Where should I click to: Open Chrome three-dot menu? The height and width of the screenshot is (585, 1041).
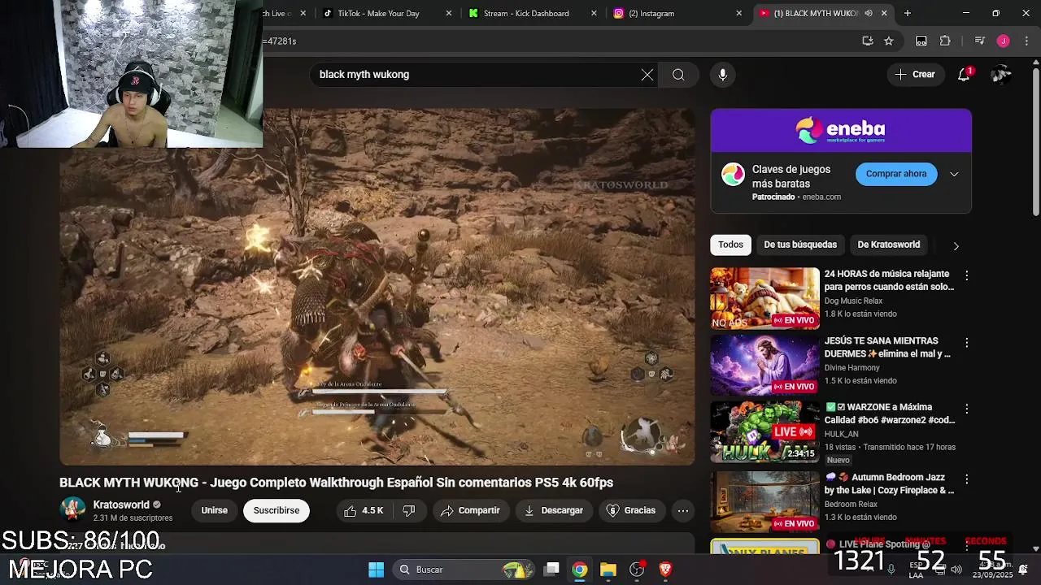[x=1026, y=41]
